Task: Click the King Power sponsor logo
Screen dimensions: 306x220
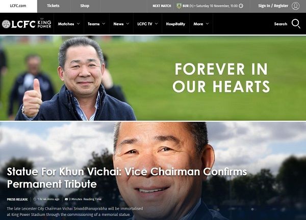Action: coord(44,24)
